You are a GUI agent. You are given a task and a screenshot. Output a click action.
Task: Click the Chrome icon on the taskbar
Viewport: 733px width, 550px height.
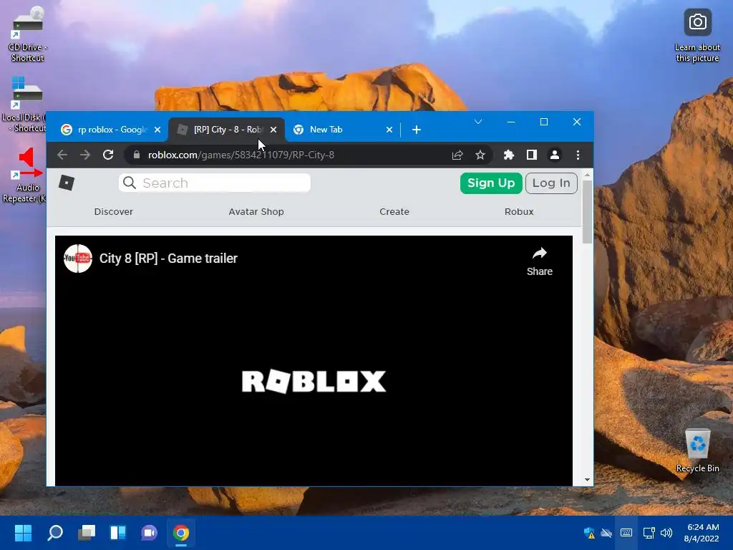pyautogui.click(x=181, y=533)
